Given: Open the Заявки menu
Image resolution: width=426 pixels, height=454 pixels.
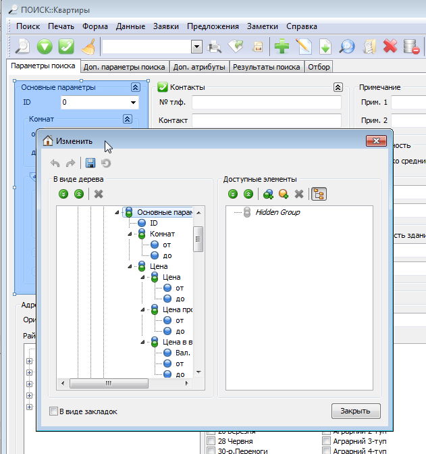Looking at the screenshot, I should click(x=166, y=26).
